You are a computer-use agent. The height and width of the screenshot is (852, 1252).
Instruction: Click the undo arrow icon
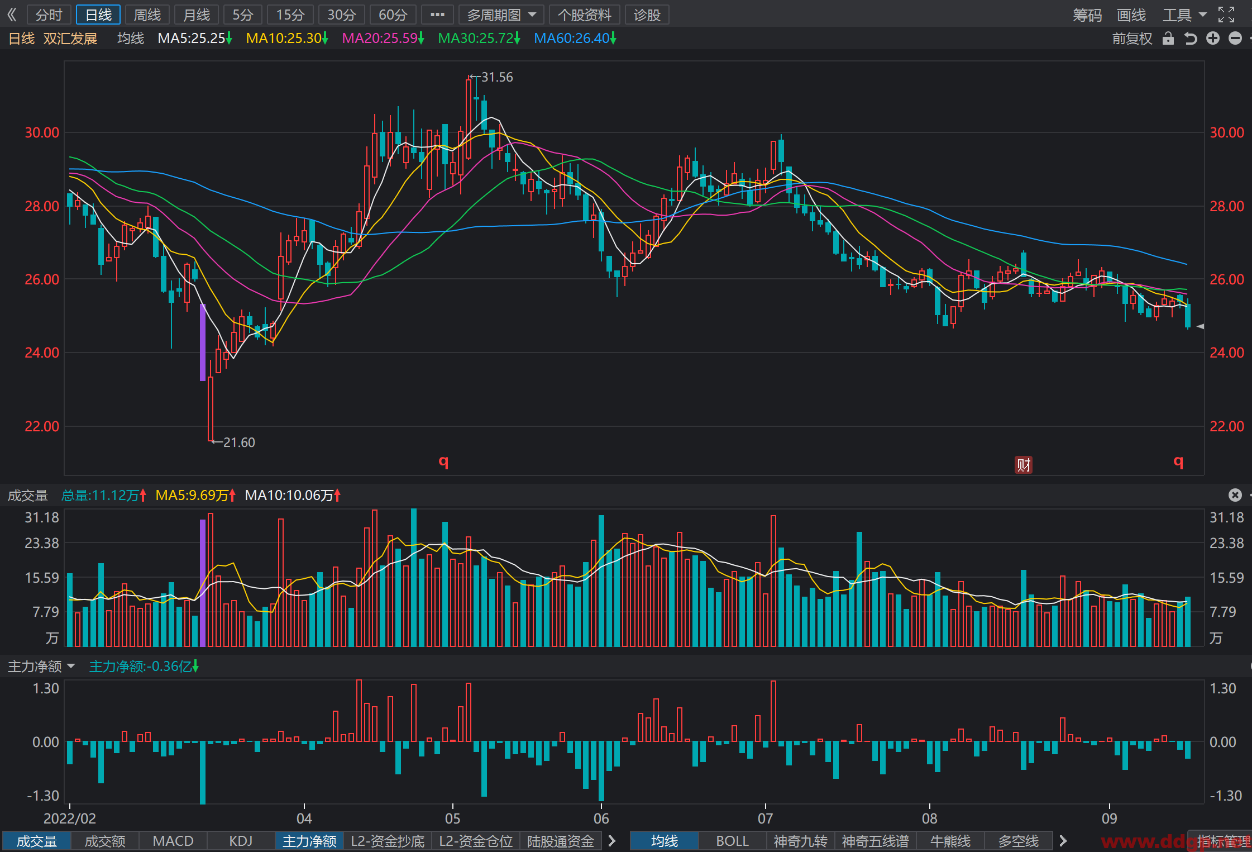[1190, 38]
